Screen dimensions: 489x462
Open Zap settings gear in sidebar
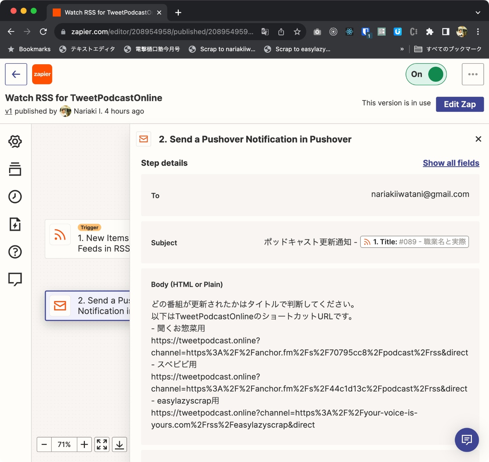[x=15, y=141]
